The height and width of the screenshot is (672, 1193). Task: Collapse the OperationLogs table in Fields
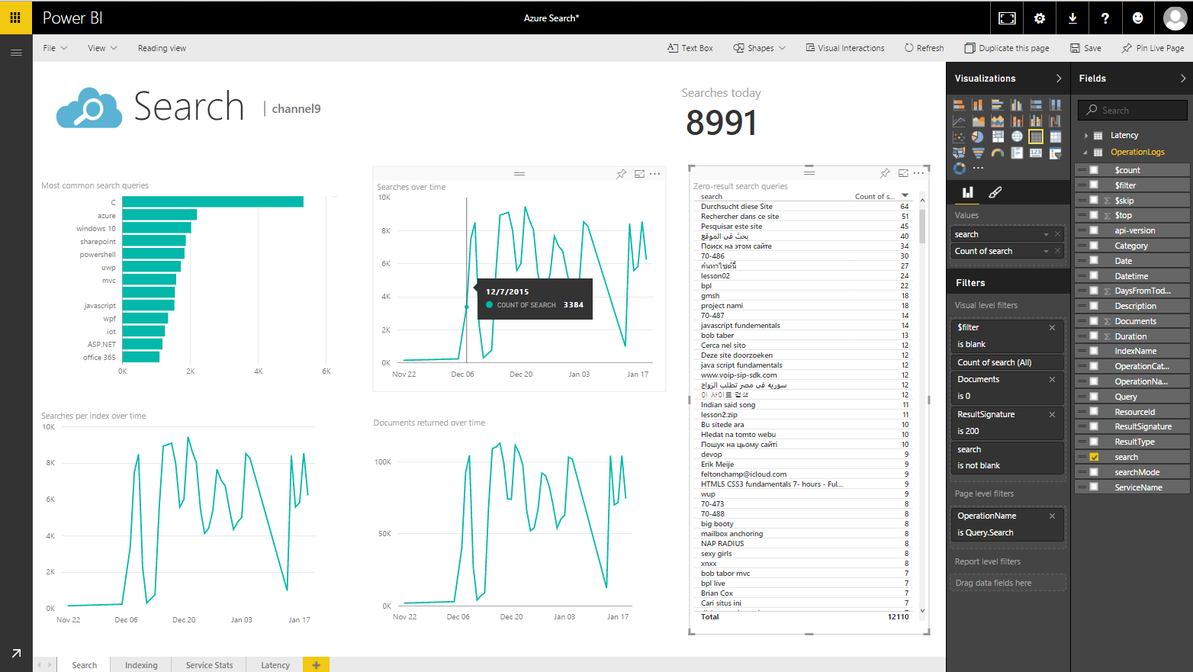pos(1085,153)
